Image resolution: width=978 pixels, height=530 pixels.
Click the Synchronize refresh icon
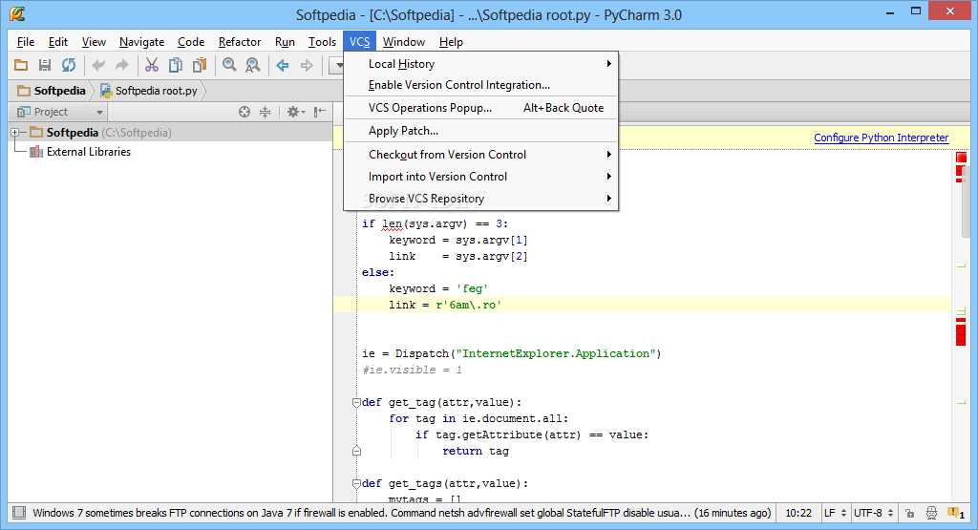(x=69, y=65)
